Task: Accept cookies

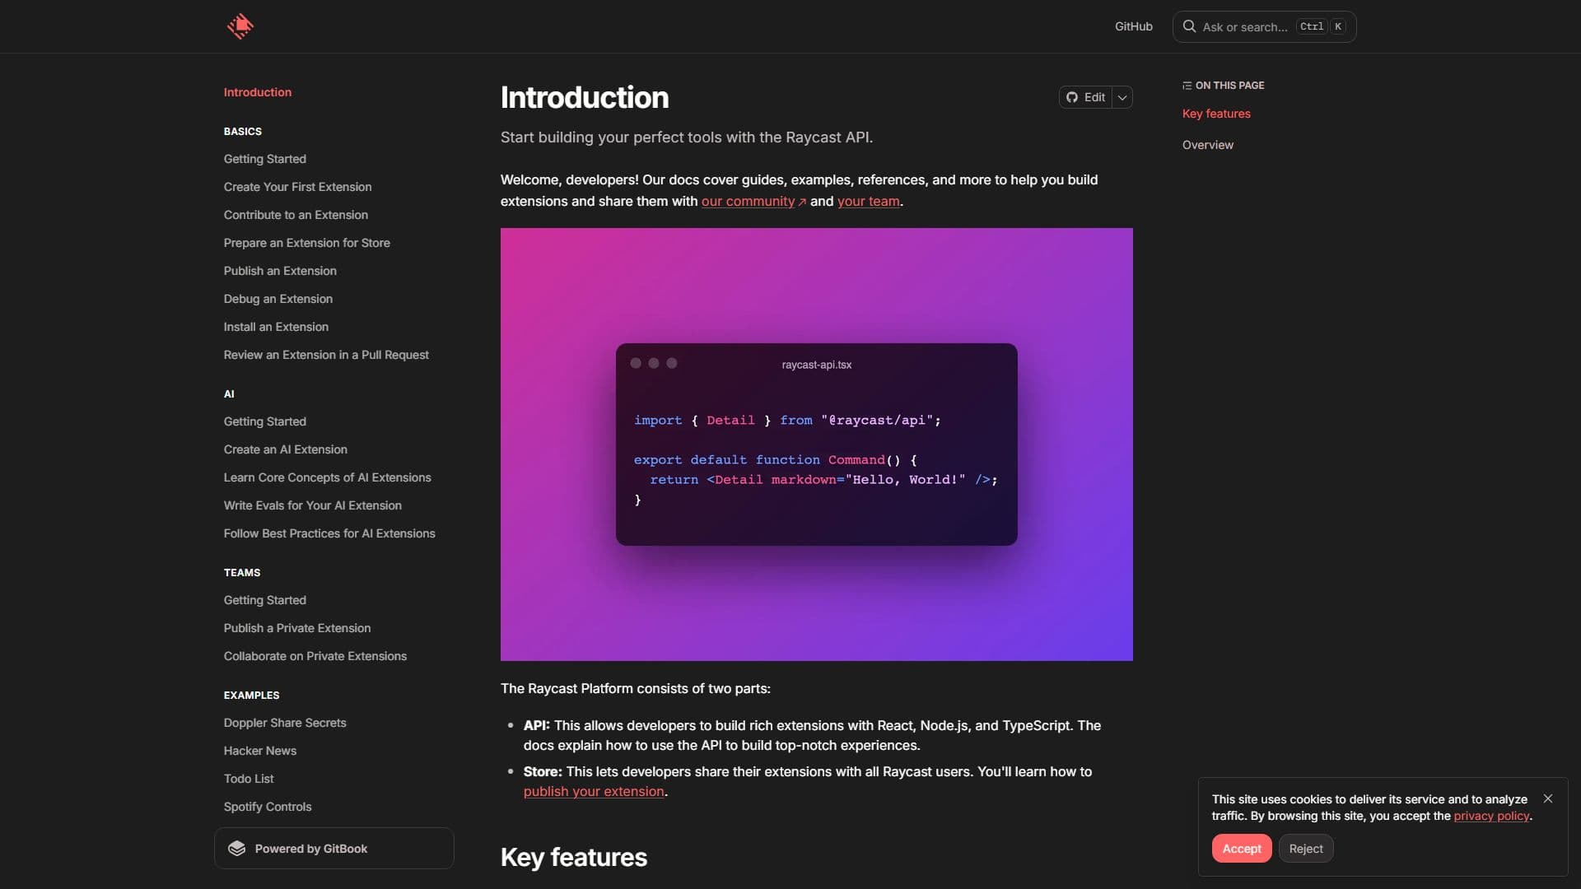Action: pos(1242,849)
